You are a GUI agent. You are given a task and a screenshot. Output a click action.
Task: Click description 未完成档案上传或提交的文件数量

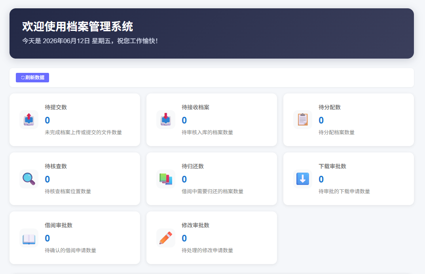point(83,132)
